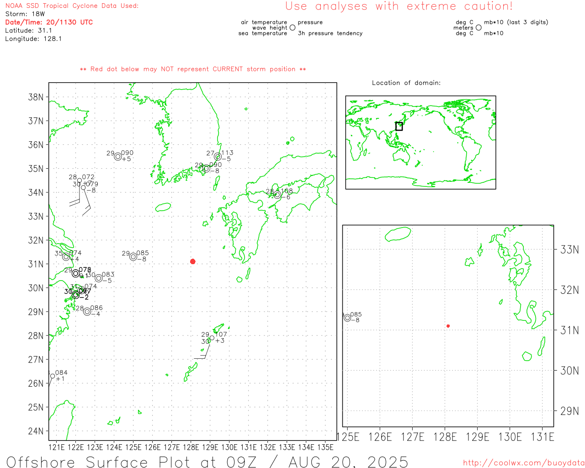Select the station circle reading 29 107 +3
The image size is (585, 468).
tap(212, 338)
